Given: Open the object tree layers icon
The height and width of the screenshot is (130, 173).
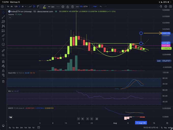Looking at the screenshot, I should click(x=3, y=126).
